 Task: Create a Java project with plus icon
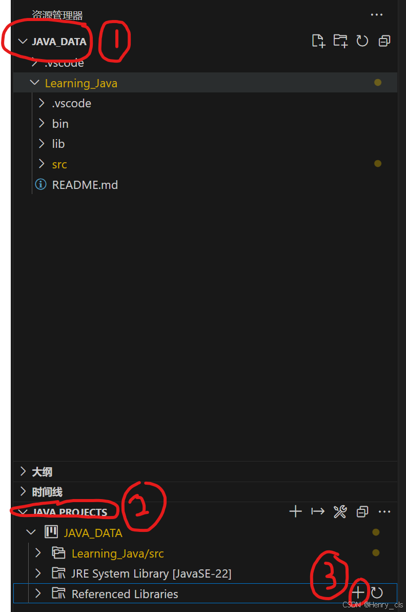296,511
